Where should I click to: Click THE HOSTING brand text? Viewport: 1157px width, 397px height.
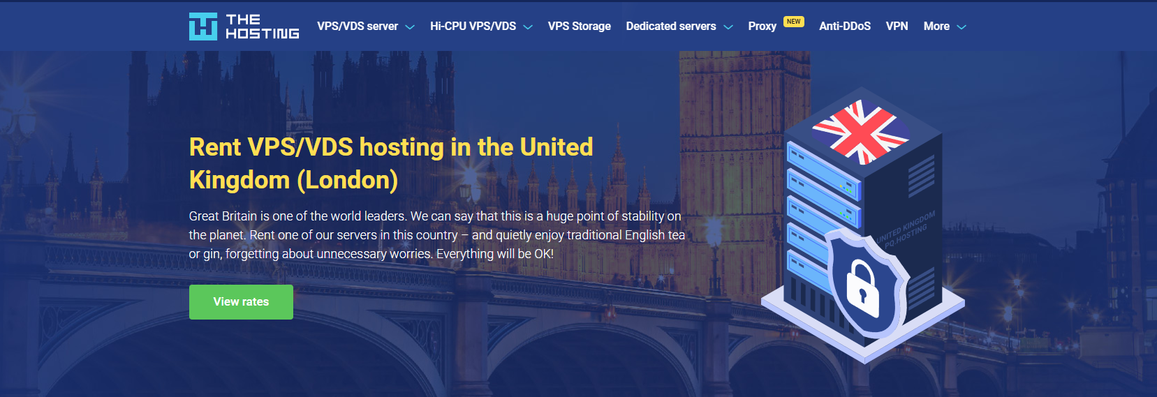(263, 27)
